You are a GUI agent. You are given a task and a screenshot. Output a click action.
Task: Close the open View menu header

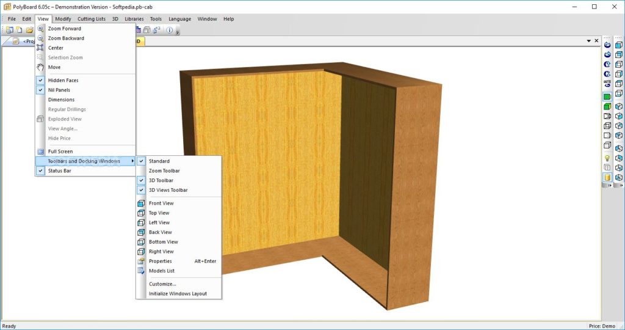[43, 19]
